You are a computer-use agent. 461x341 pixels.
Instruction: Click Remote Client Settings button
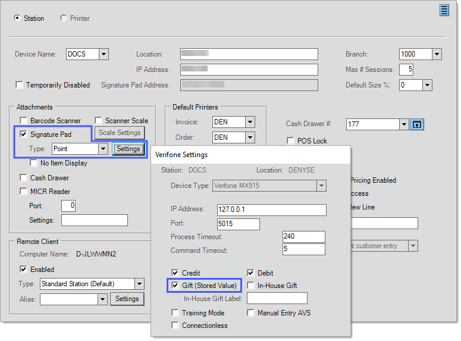pos(127,299)
